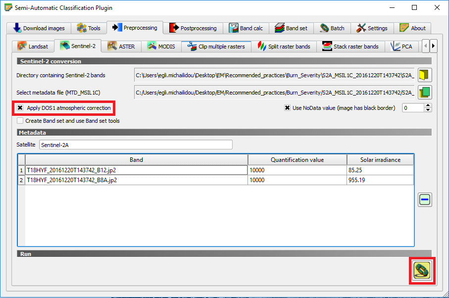The image size is (449, 298).
Task: Open the Settings tab
Action: point(372,28)
